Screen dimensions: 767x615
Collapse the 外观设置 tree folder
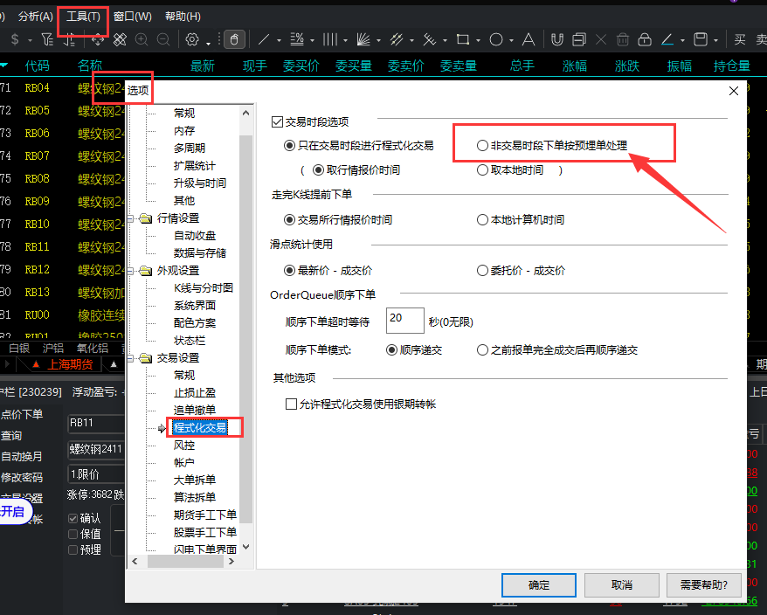pyautogui.click(x=131, y=271)
